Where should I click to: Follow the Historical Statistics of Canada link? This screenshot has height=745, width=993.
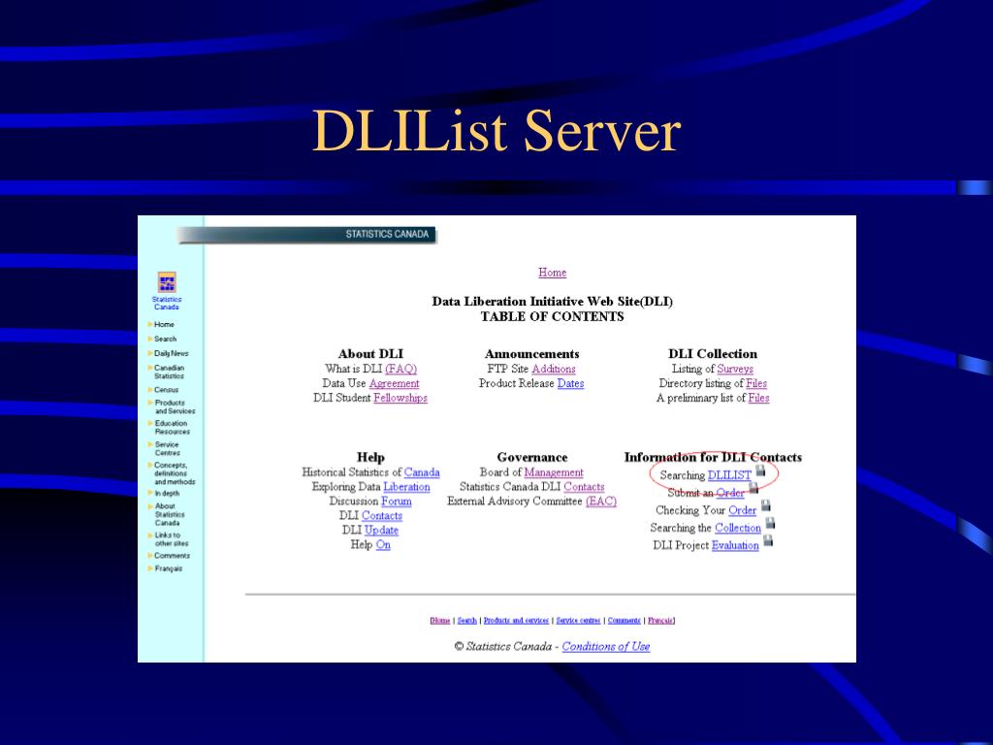click(422, 472)
